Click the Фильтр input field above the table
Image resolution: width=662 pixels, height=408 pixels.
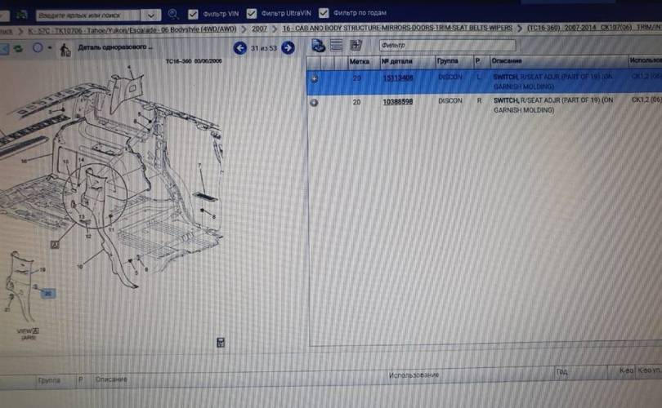[445, 46]
